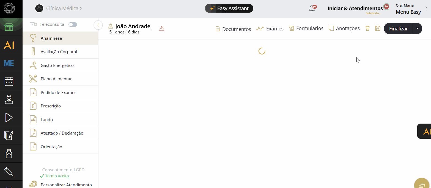Select Plano Alimentar in the menu

click(x=56, y=79)
